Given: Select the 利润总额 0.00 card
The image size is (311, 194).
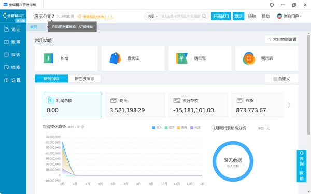Looking at the screenshot, I should point(72,105).
